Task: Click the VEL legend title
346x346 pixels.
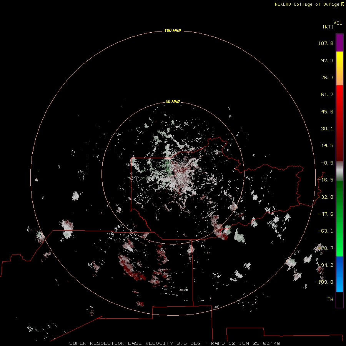Action: tap(338, 23)
